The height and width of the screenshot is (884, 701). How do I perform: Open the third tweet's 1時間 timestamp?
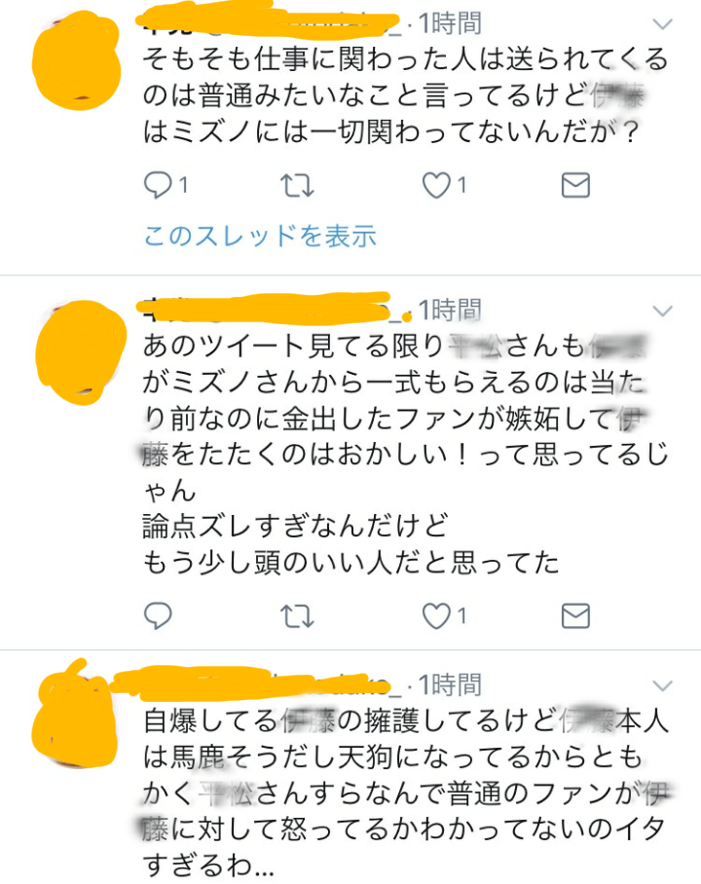coord(450,684)
